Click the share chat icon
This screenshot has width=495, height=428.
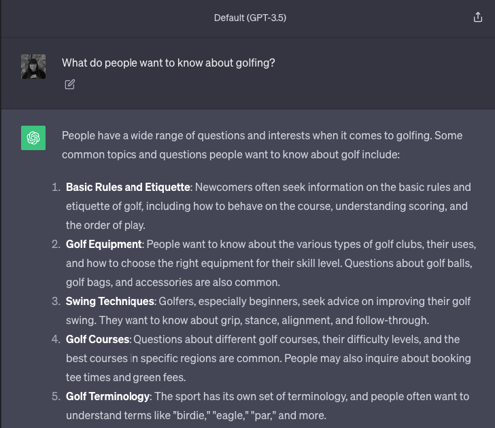pyautogui.click(x=477, y=18)
